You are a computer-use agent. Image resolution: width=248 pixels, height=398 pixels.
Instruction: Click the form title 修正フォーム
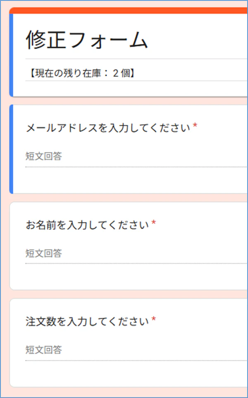coord(87,40)
